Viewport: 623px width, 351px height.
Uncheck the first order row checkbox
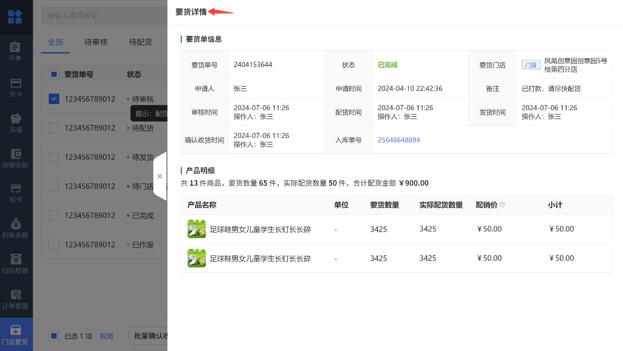[x=54, y=99]
